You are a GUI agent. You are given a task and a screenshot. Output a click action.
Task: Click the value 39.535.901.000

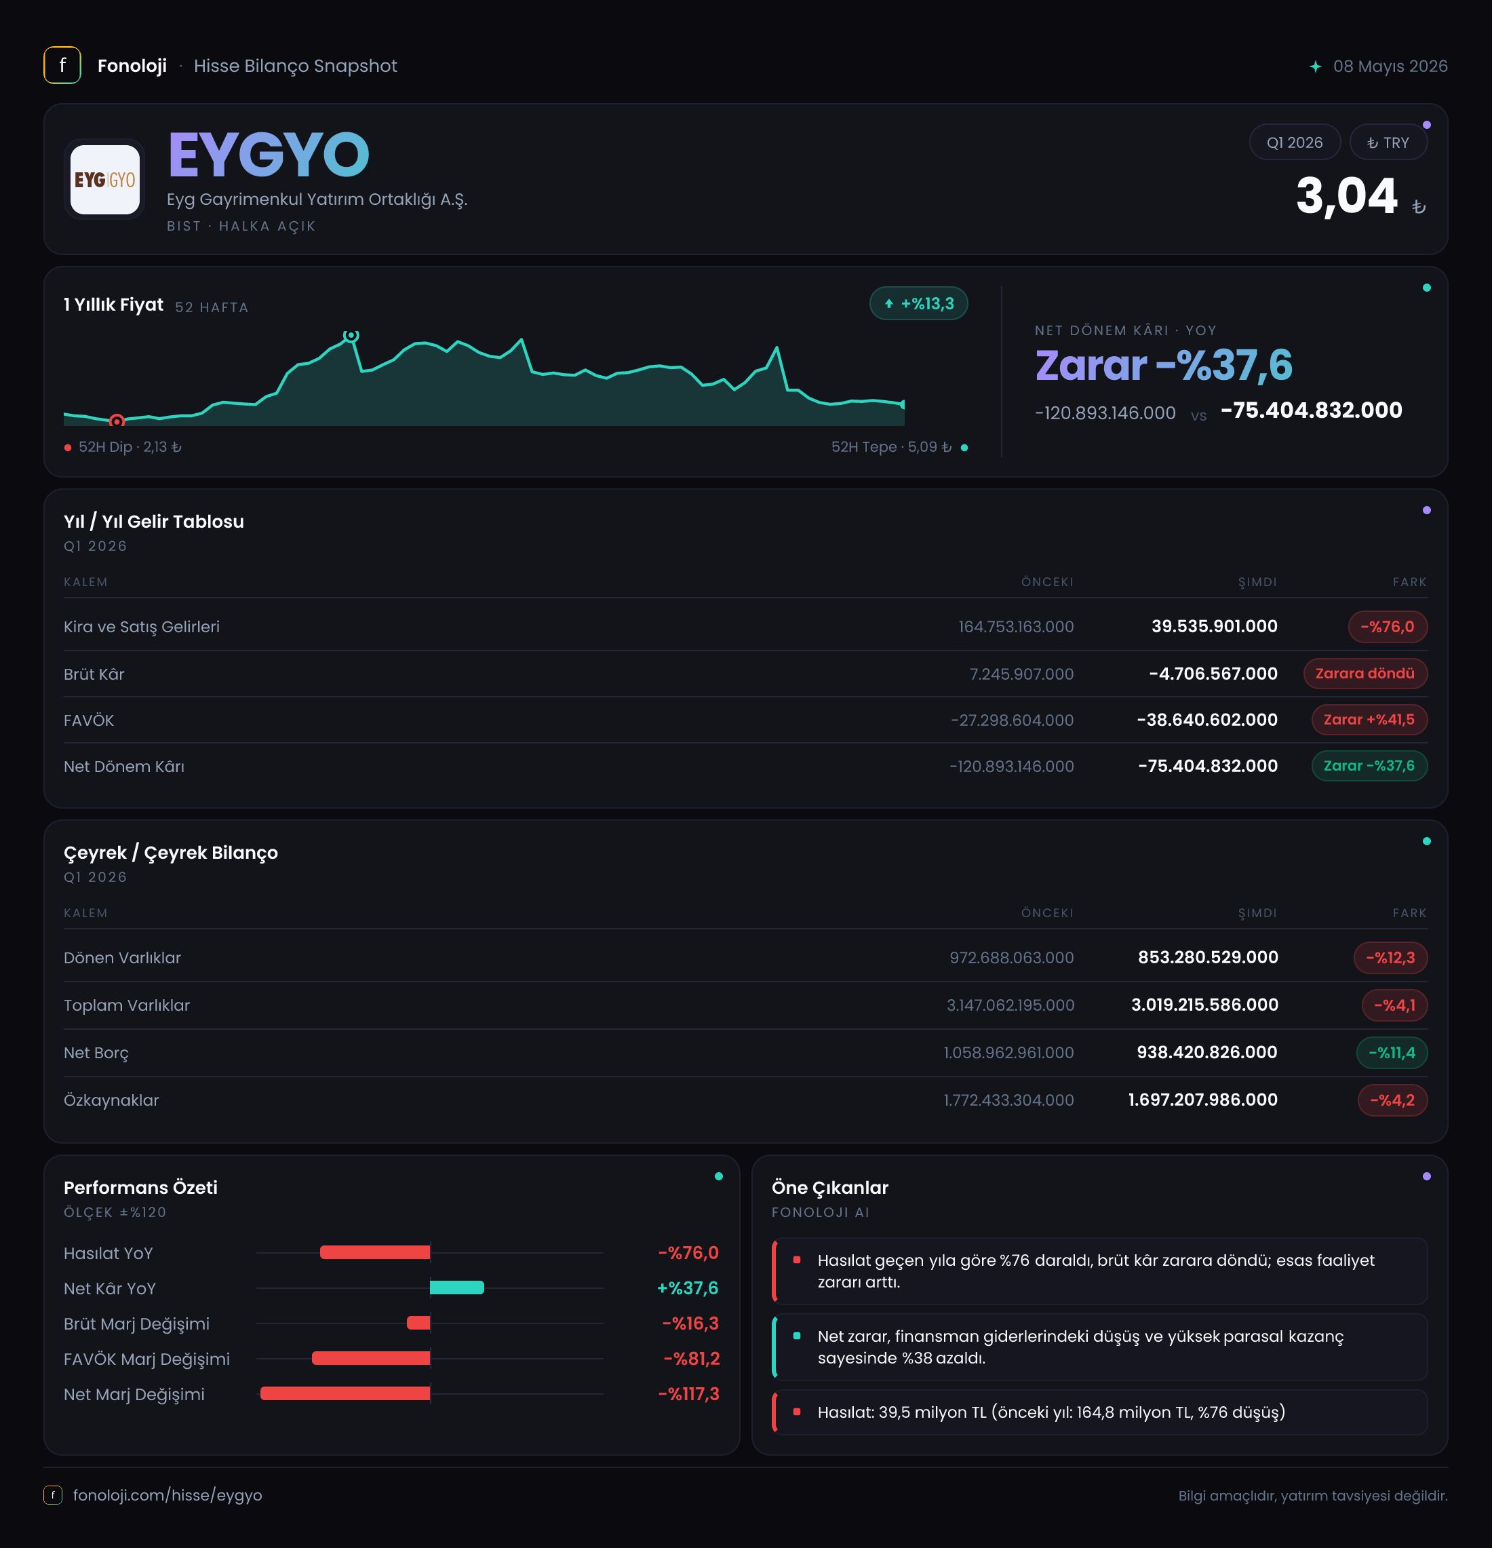1214,627
